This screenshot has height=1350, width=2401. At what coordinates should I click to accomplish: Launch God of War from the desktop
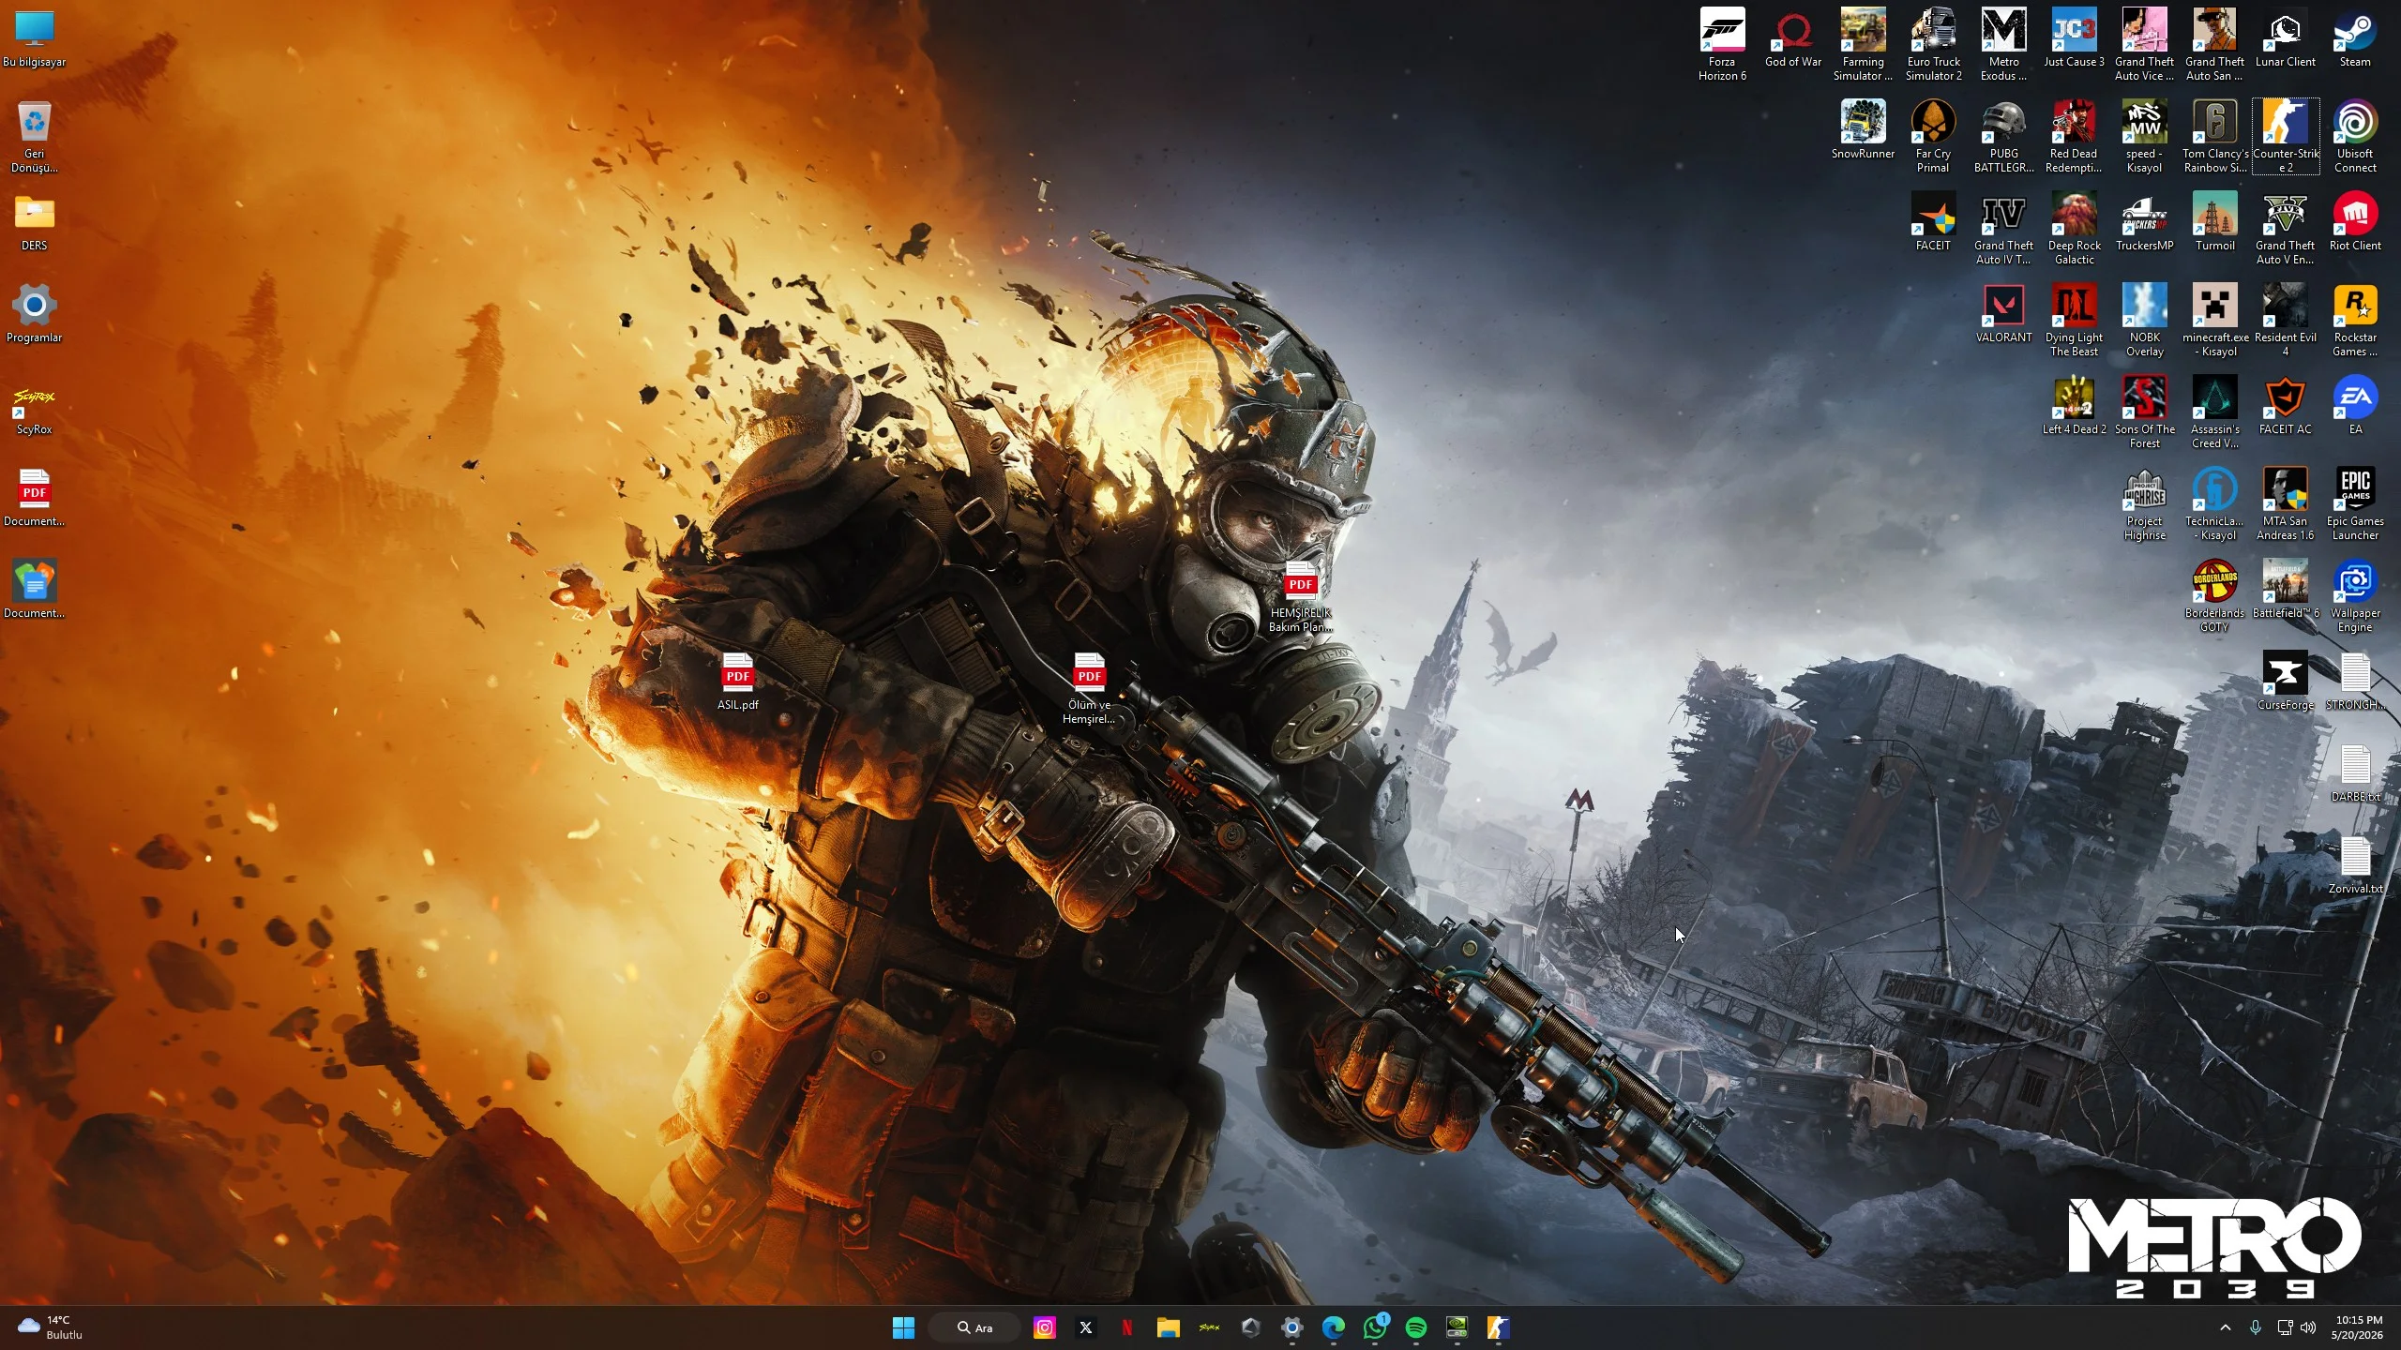[x=1792, y=37]
